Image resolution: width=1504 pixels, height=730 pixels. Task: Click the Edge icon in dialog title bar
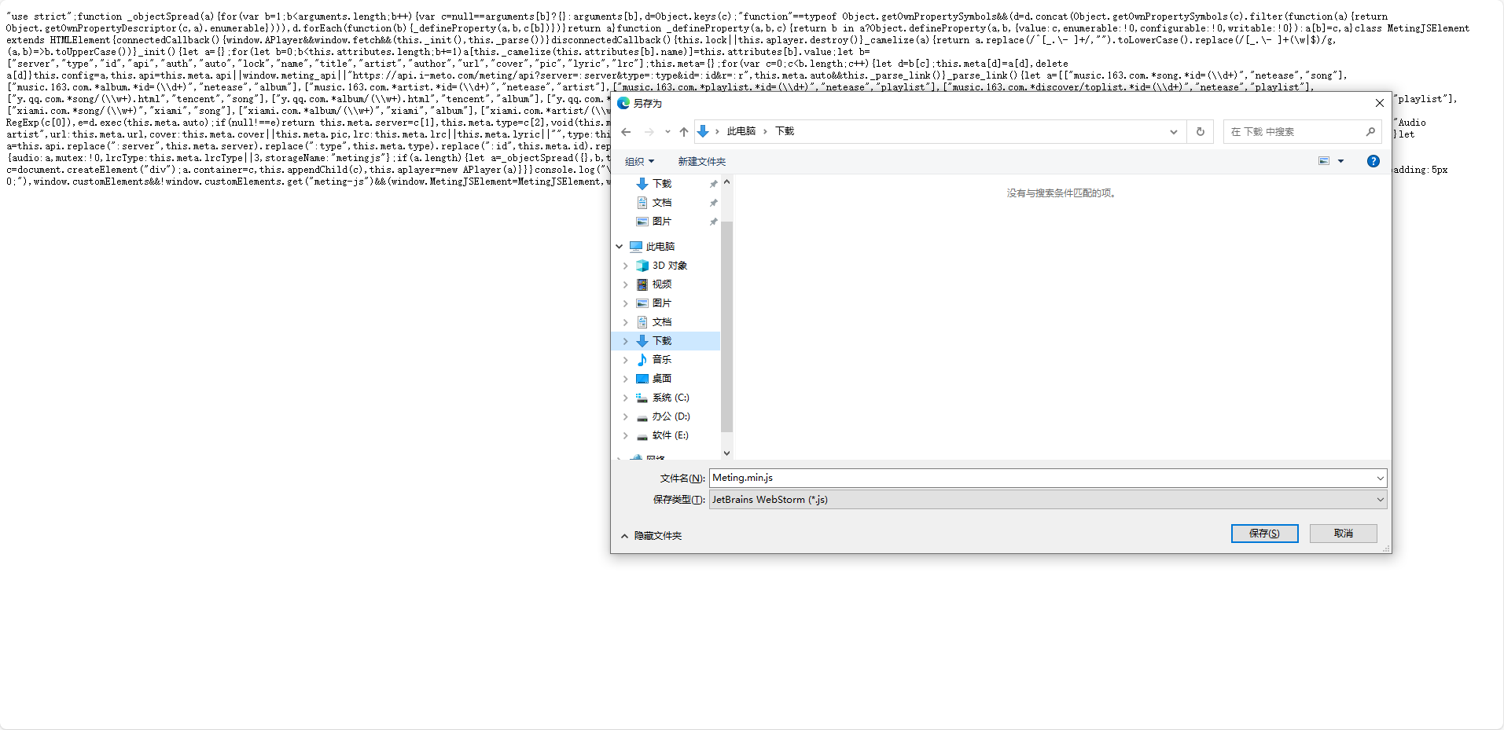coord(623,103)
